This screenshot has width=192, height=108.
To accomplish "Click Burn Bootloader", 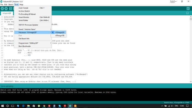I will coord(33,46).
